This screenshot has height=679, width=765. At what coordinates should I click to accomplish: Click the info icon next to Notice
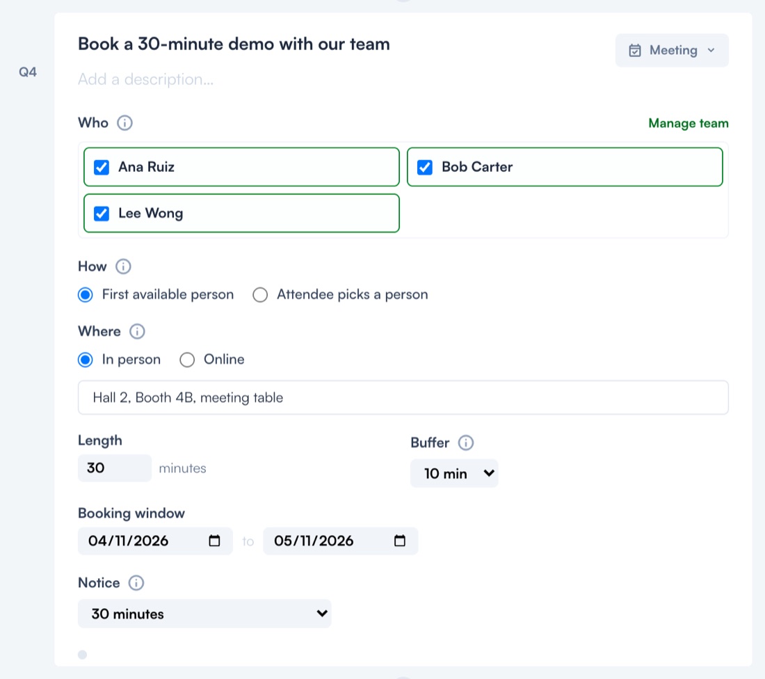point(136,583)
